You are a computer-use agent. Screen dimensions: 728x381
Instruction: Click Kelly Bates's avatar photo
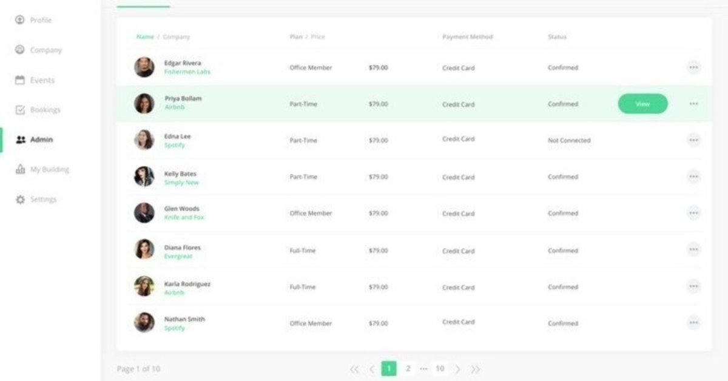click(x=144, y=177)
